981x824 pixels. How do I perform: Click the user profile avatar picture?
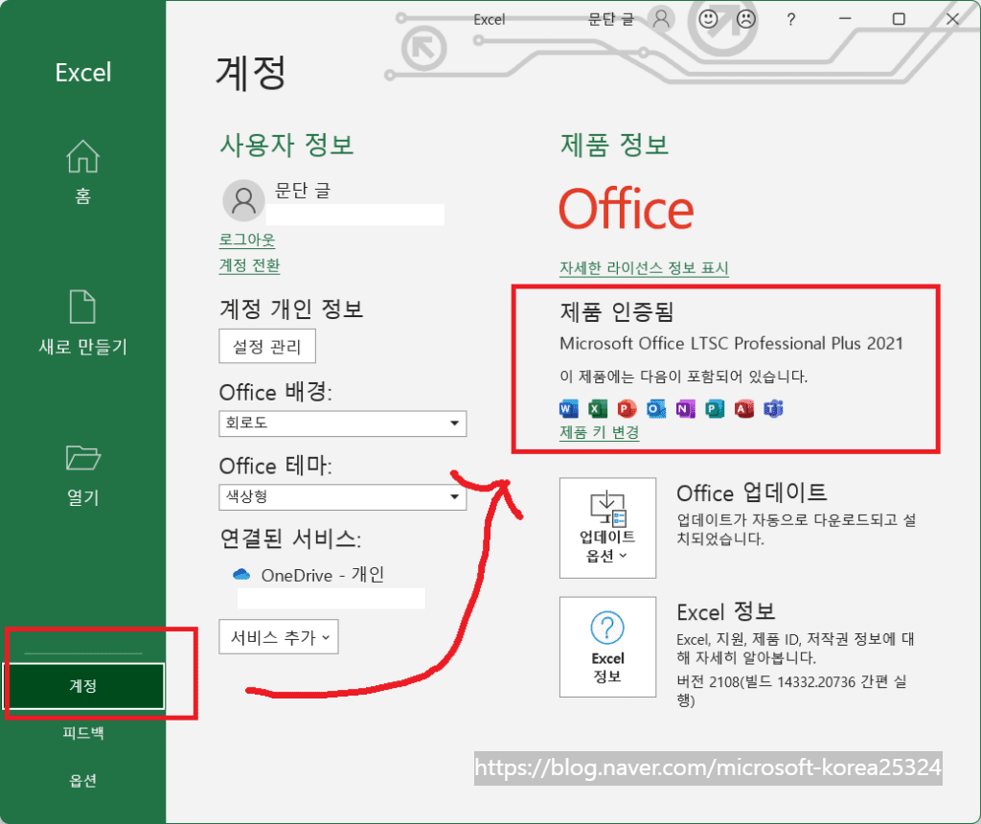click(x=242, y=200)
